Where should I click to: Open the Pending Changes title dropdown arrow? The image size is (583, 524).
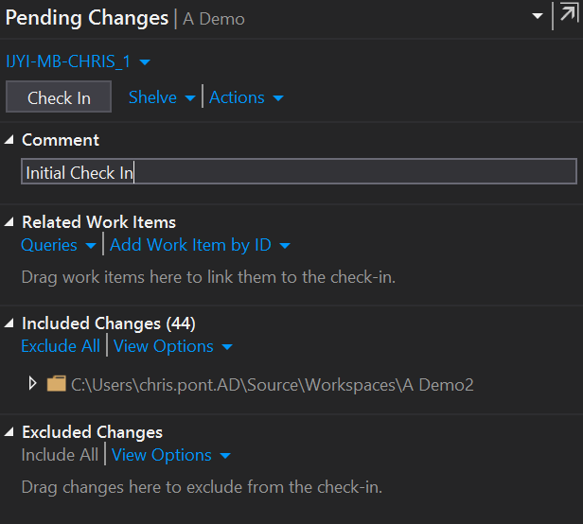point(538,16)
